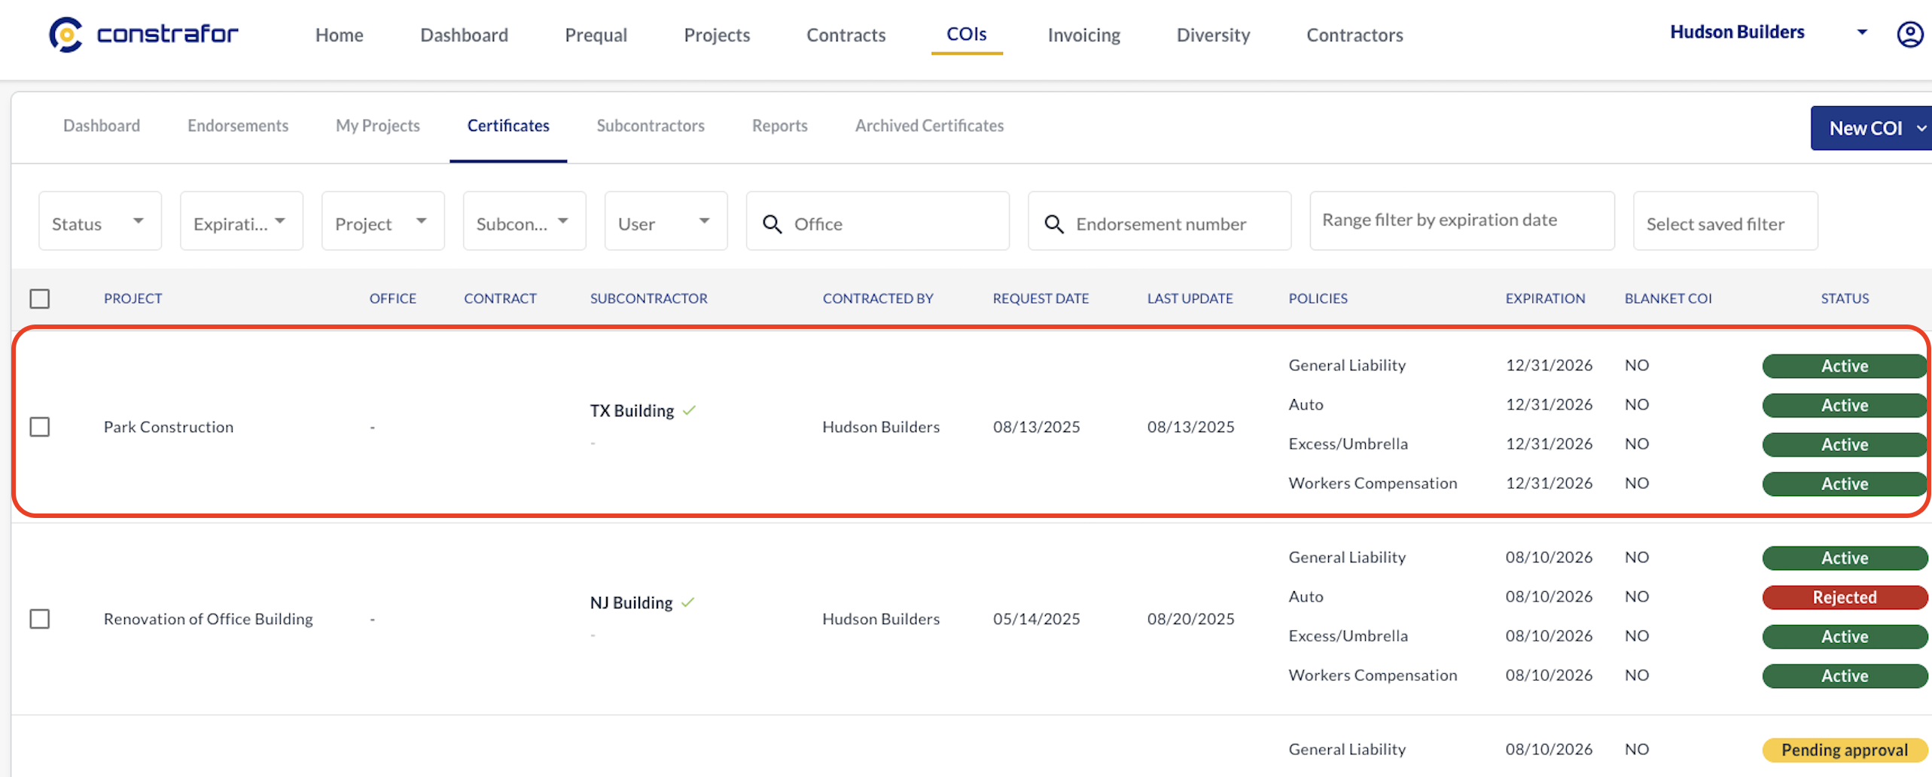
Task: Sort by the PROJECT column header
Action: (x=133, y=299)
